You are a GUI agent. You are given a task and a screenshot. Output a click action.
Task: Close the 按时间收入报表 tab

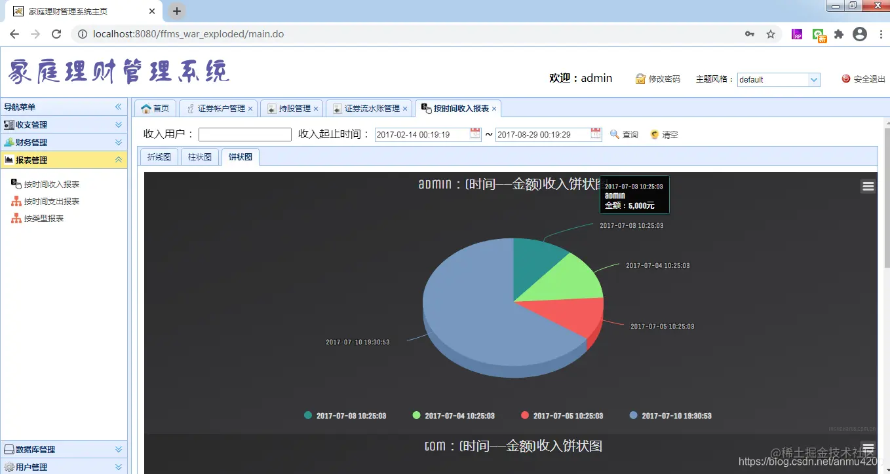494,109
